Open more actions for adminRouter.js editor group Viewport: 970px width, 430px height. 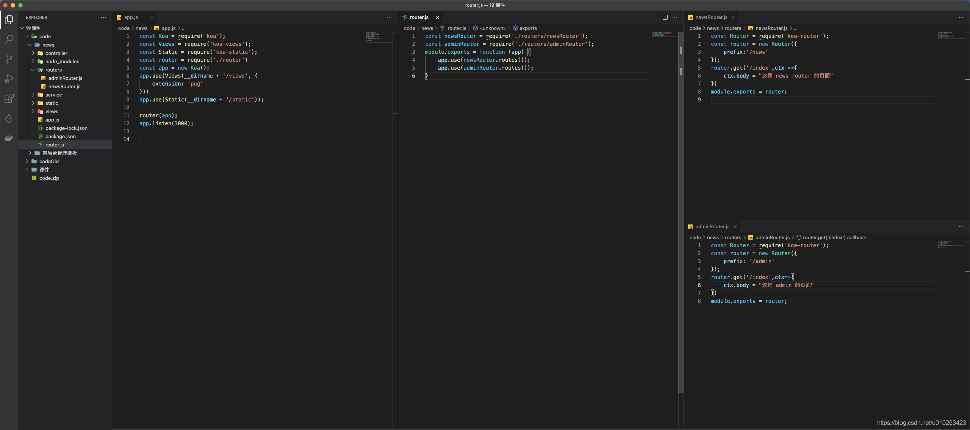point(961,227)
